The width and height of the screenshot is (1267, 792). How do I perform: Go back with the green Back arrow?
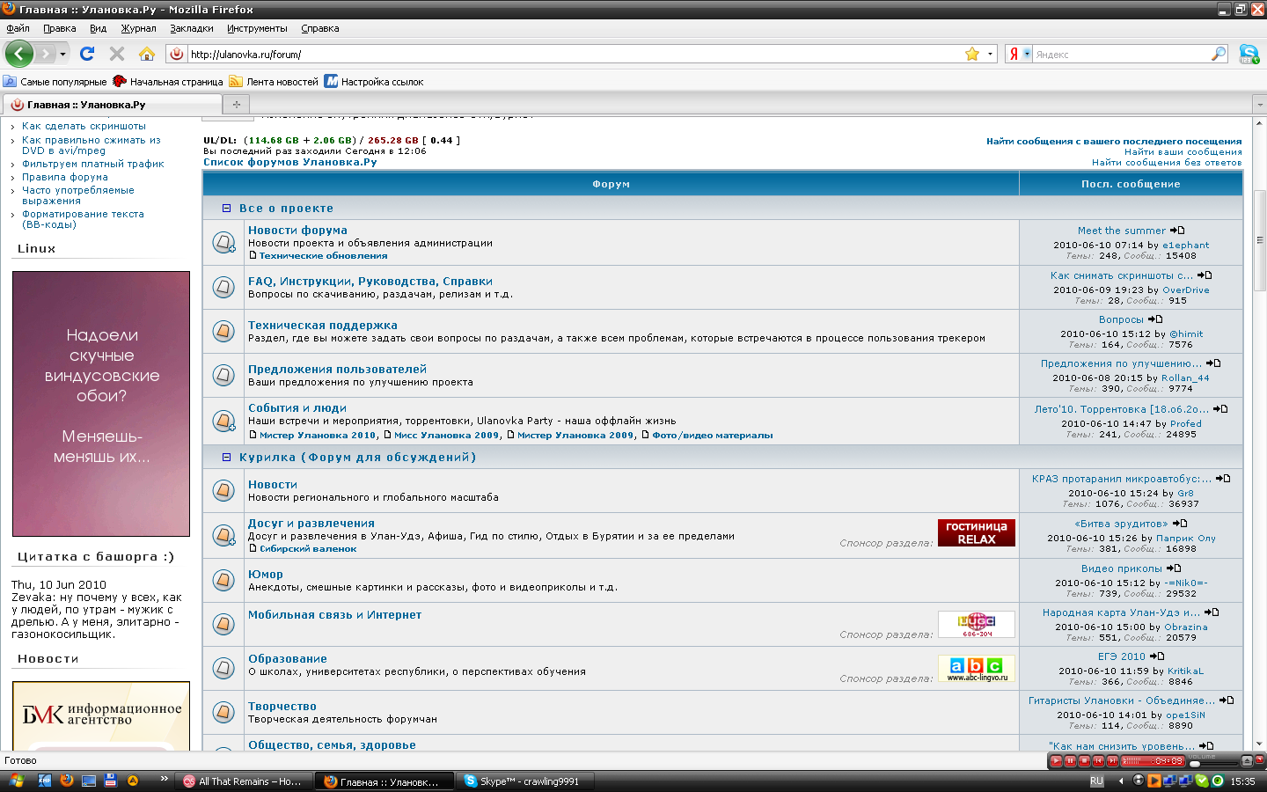coord(18,54)
